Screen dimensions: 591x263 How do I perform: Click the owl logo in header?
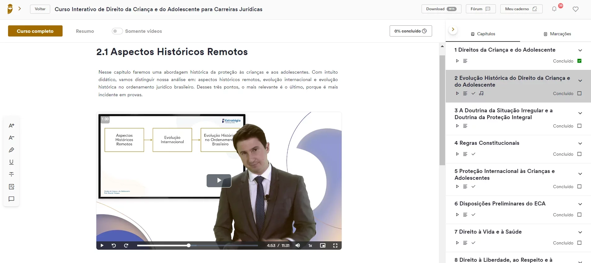[10, 9]
